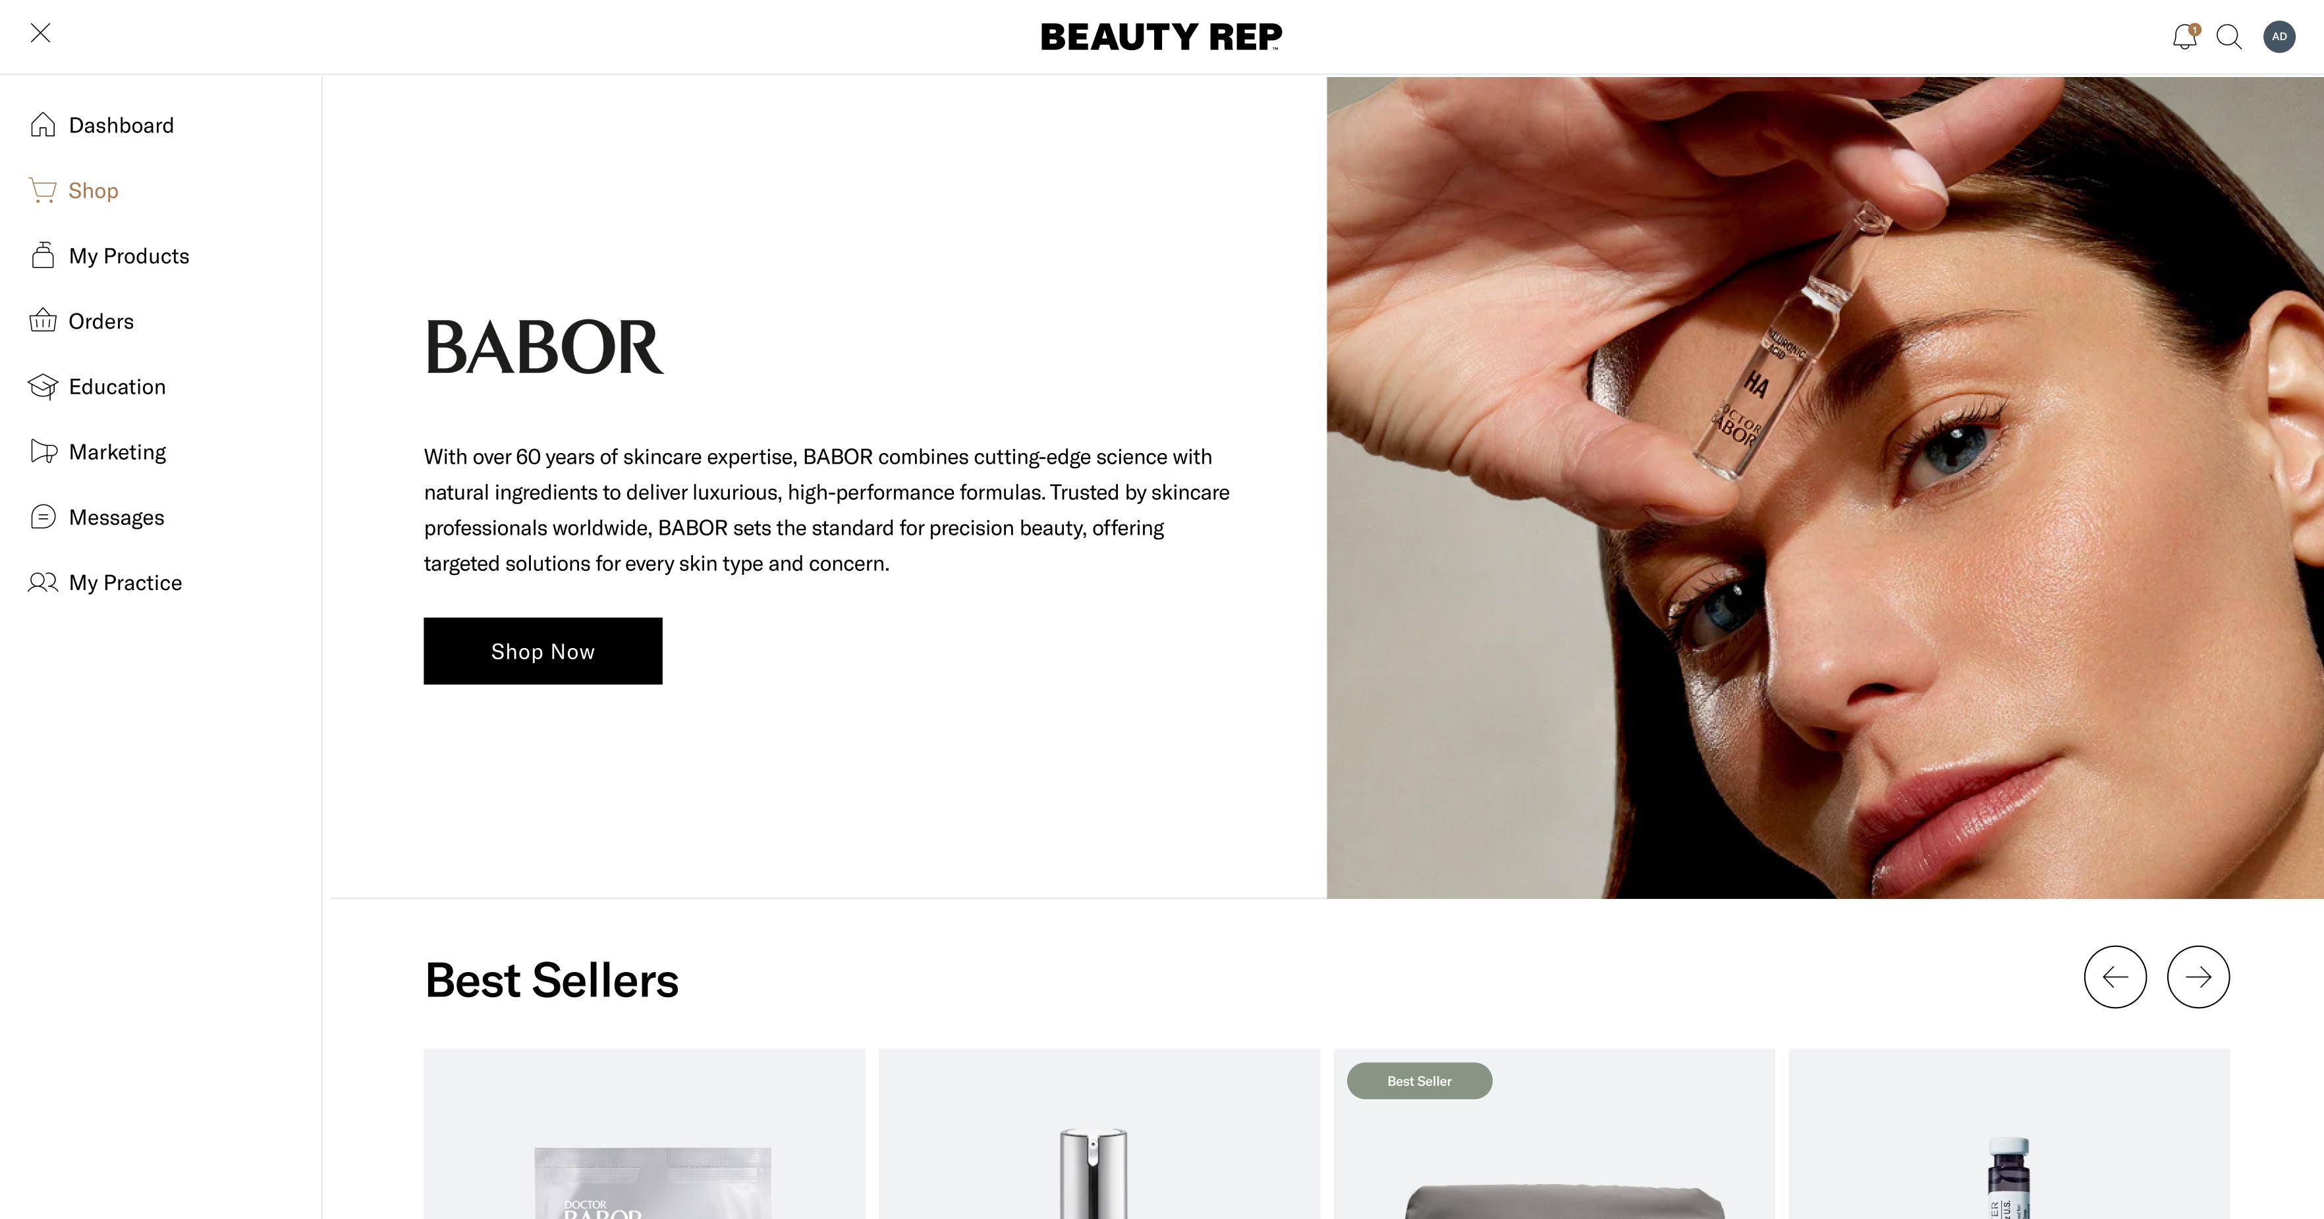The height and width of the screenshot is (1219, 2324).
Task: Click the Marketing megaphone icon
Action: 43,452
